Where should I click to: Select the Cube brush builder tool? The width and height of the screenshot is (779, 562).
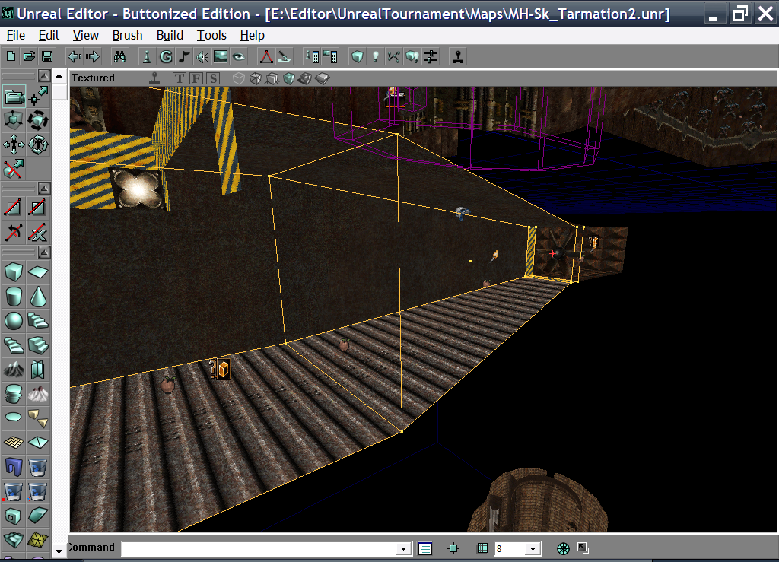click(x=12, y=271)
